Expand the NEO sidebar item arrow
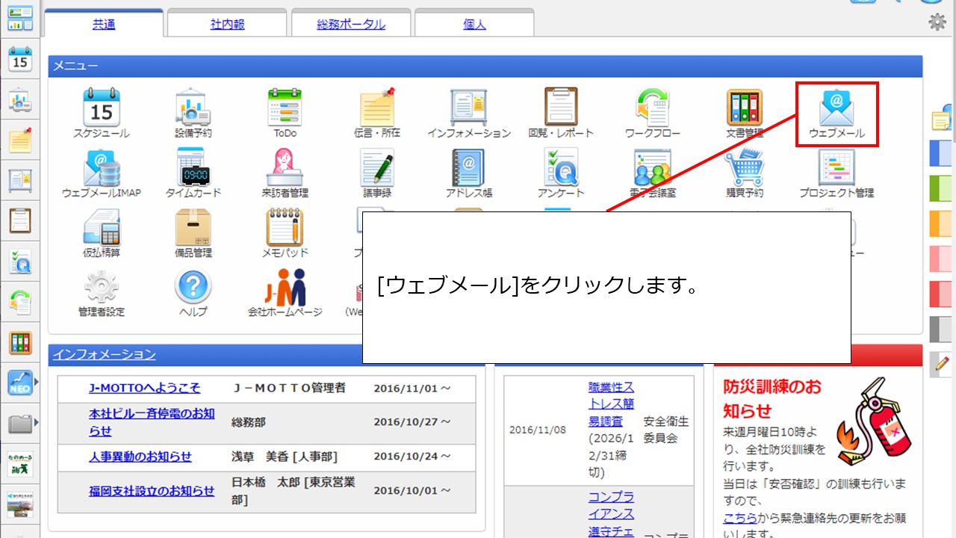The height and width of the screenshot is (538, 956). tap(37, 383)
